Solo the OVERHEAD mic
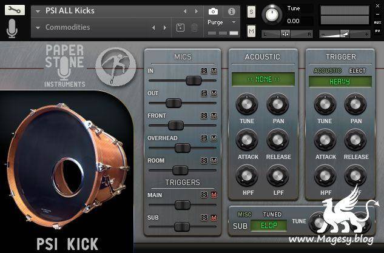The width and height of the screenshot is (384, 253). 204,138
